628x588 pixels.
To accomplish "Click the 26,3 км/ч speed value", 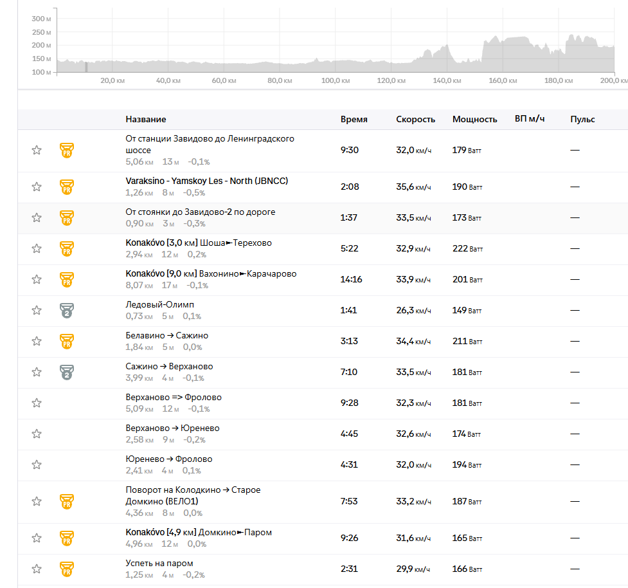I will [413, 310].
